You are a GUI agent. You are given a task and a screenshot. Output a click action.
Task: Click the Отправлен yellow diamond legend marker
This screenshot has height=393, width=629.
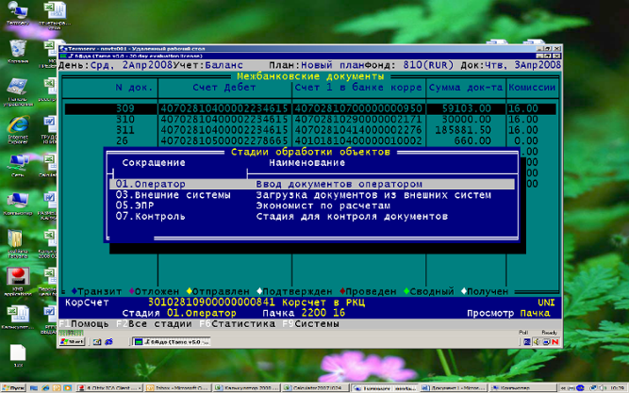coord(189,291)
